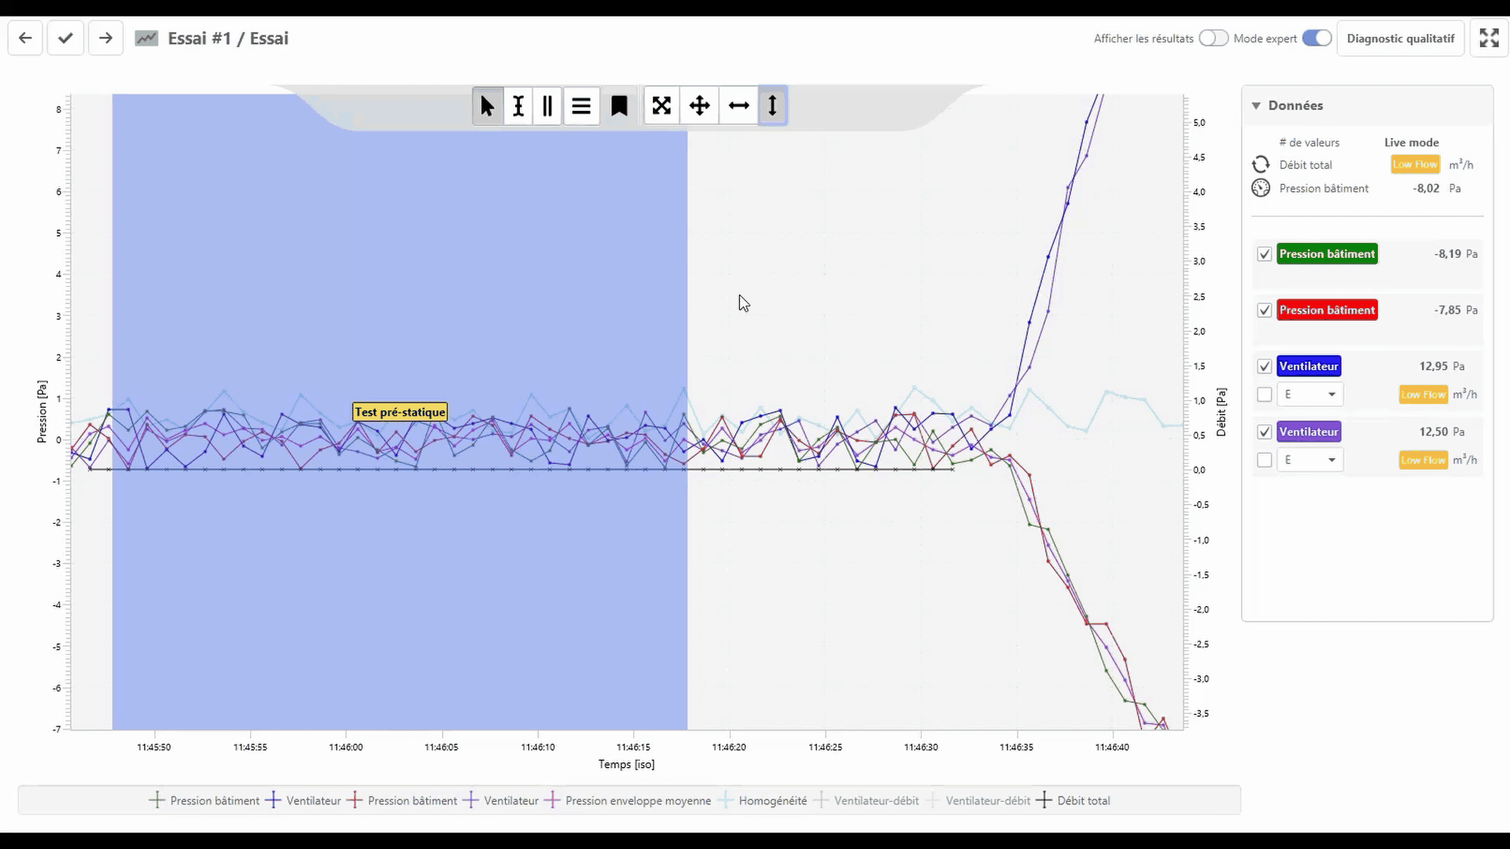Click the Test pré-statique marker label
The height and width of the screenshot is (849, 1510).
point(400,412)
